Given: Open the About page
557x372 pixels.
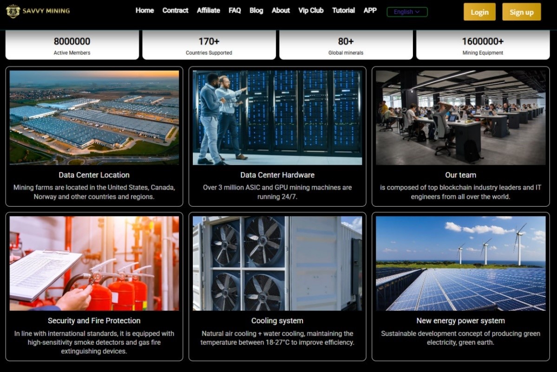Looking at the screenshot, I should (x=281, y=10).
